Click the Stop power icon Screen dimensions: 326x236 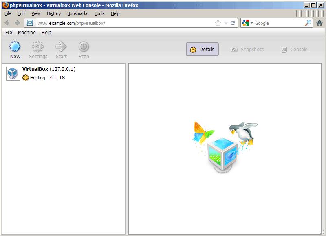[84, 46]
